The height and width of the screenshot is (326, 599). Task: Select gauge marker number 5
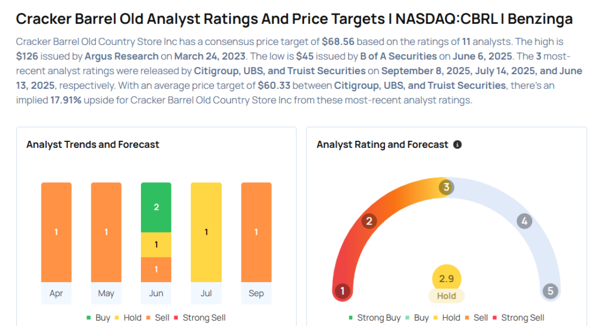click(550, 290)
